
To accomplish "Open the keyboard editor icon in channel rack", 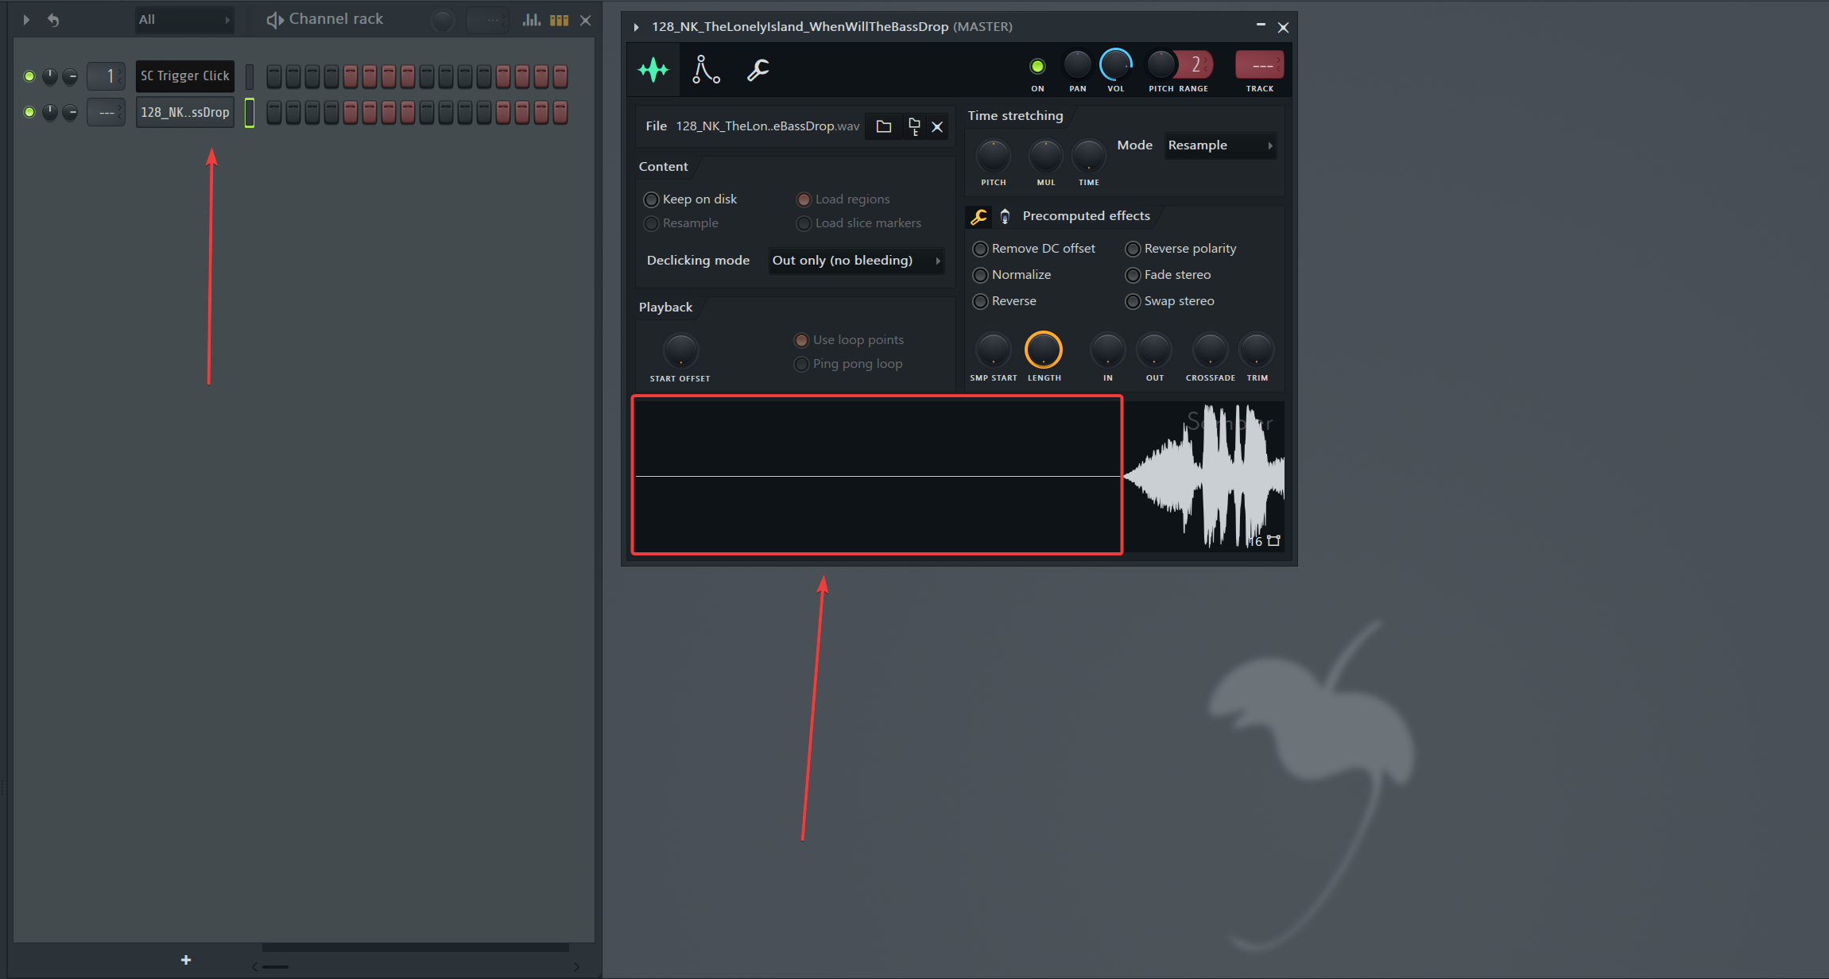I will coord(559,19).
